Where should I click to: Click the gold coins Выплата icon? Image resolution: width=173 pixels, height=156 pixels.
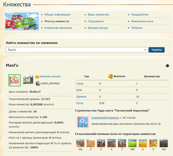pyautogui.click(x=110, y=76)
